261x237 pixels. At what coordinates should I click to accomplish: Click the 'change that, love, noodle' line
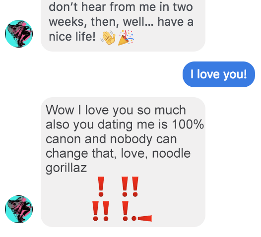pos(118,154)
